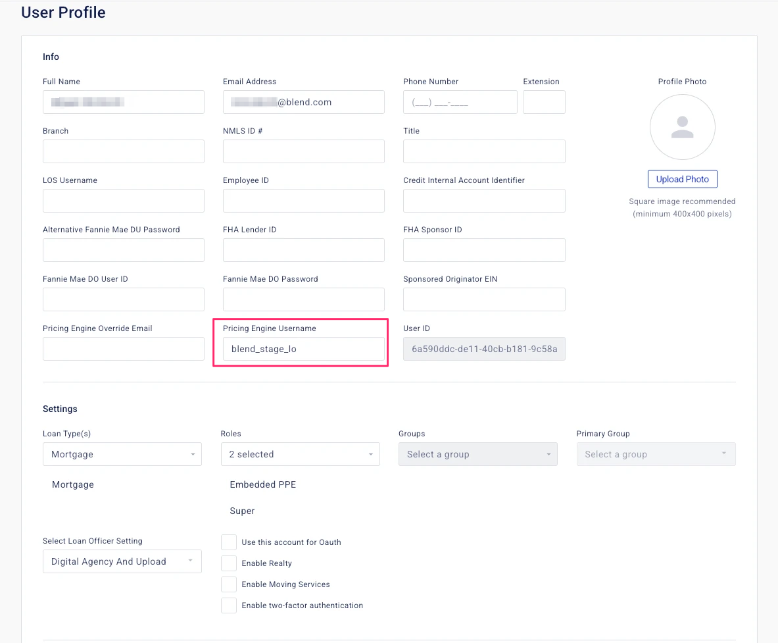Screen dimensions: 778x643
Task: Click 'Square image recommended' hint text
Action: [x=682, y=201]
